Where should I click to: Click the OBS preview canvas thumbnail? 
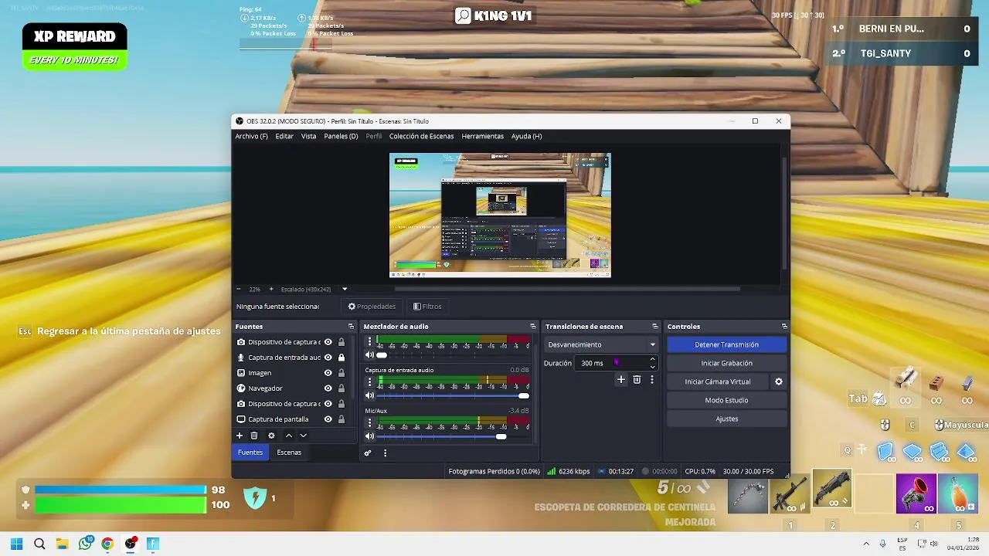point(500,215)
